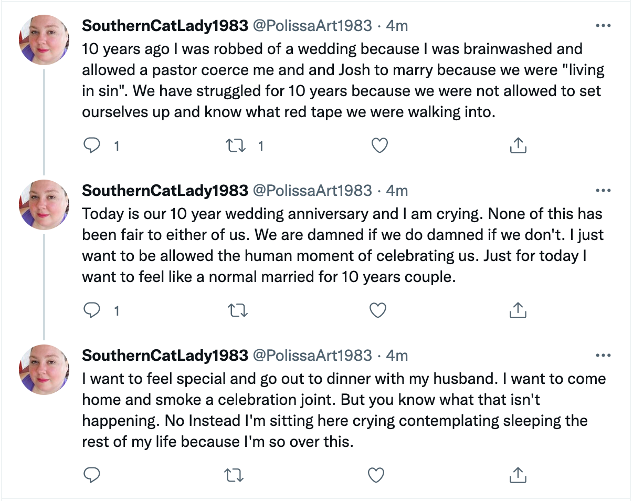Reply to the wedding anniversary tweet

click(x=92, y=310)
